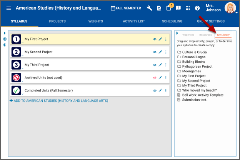Expand the left side panel arrow
This screenshot has height=160, width=240.
click(5, 33)
